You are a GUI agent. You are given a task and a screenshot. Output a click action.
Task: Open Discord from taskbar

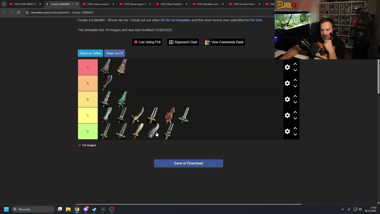(85, 209)
